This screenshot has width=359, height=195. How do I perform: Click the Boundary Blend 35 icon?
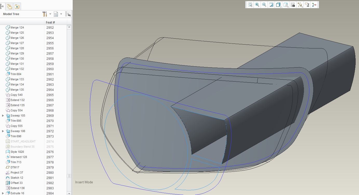click(x=8, y=147)
